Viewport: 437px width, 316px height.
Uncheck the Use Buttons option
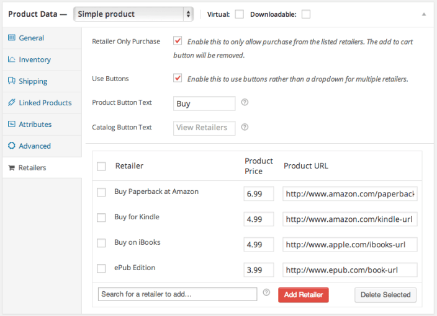(178, 78)
